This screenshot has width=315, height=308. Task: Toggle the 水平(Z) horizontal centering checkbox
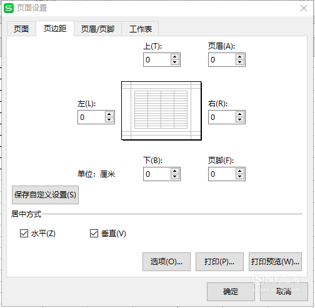tap(24, 233)
